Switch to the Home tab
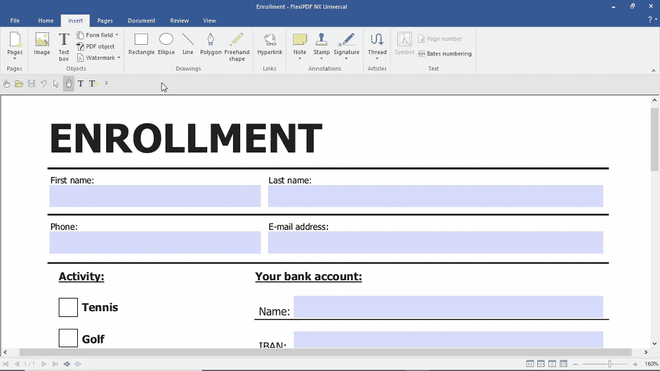Screen dimensions: 660x371 coord(46,20)
